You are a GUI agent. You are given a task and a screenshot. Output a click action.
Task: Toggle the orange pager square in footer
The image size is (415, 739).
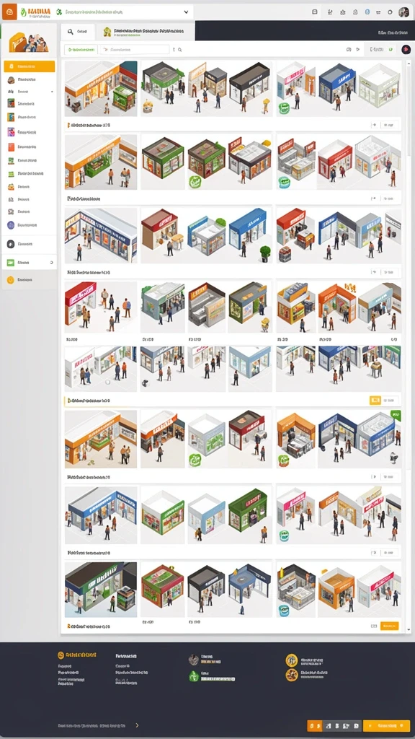point(314,725)
